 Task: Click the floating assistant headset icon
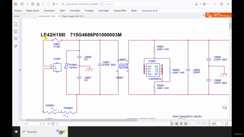pyautogui.click(x=225, y=107)
